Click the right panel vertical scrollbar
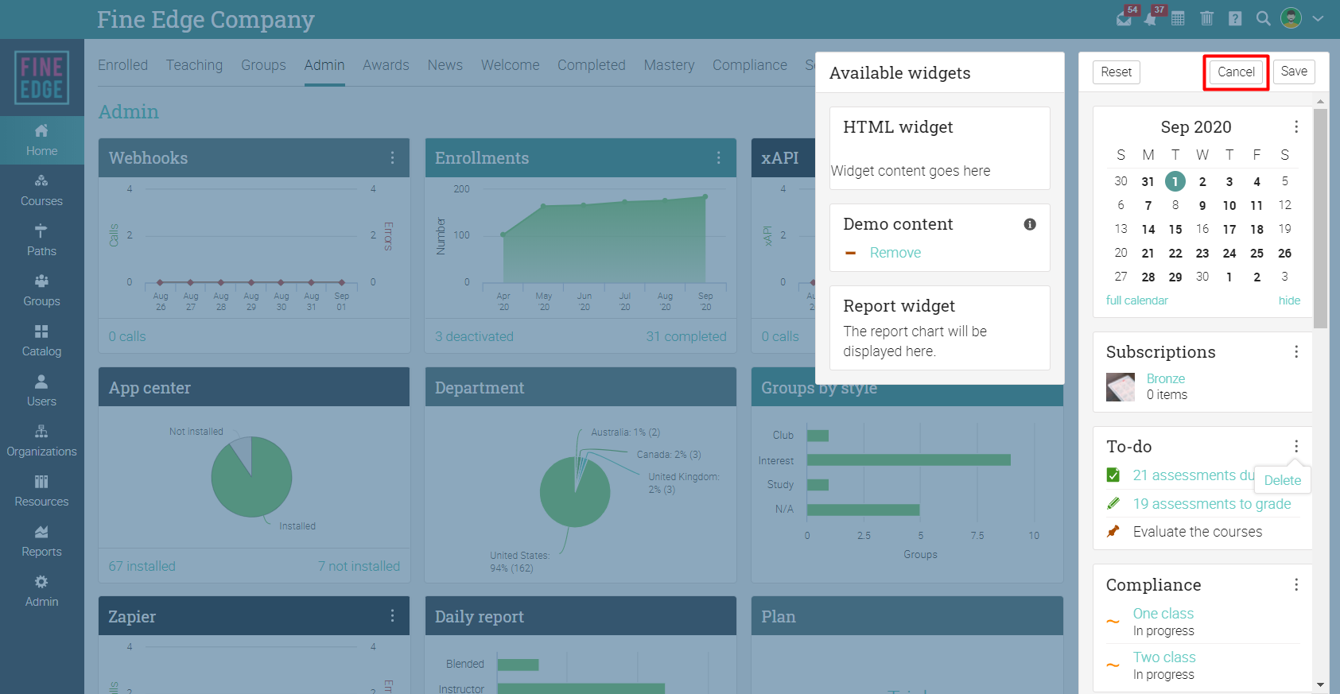Screen dimensions: 1340x694 tap(1320, 219)
